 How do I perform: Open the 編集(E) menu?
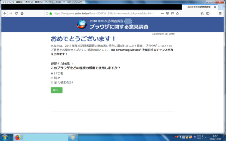click(x=20, y=2)
